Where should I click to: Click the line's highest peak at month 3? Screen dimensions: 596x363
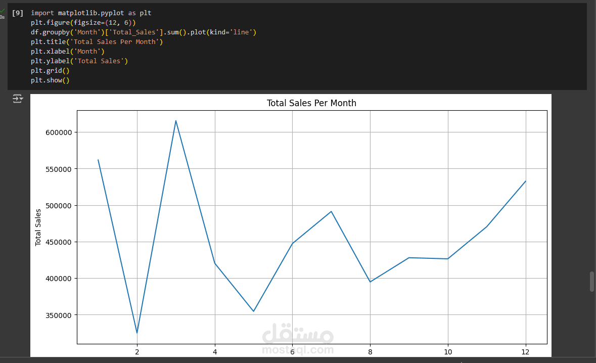tap(175, 121)
